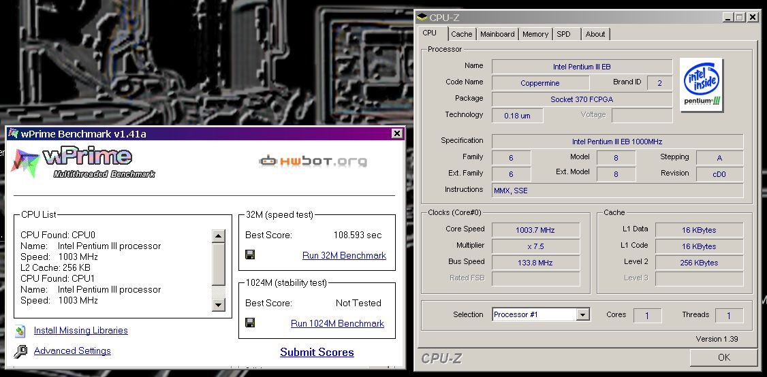Click the Technology value 0.18 um
The width and height of the screenshot is (767, 377).
[517, 116]
